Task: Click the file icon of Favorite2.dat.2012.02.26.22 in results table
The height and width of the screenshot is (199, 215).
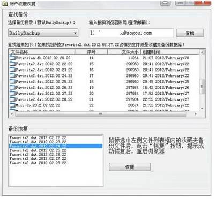Action: point(12,88)
